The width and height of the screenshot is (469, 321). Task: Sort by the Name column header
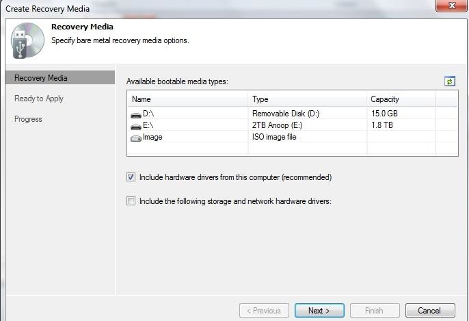pyautogui.click(x=188, y=99)
